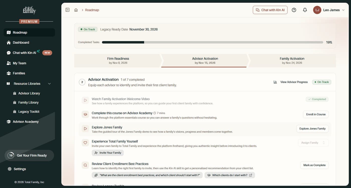Click the My Team people icon
The image size is (351, 188).
coord(9,63)
